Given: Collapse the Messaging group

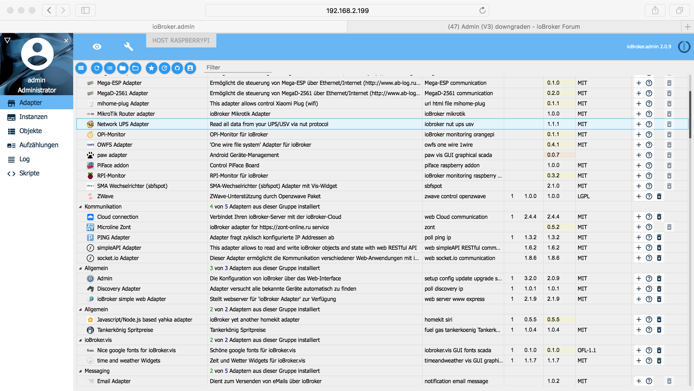Looking at the screenshot, I should 81,371.
